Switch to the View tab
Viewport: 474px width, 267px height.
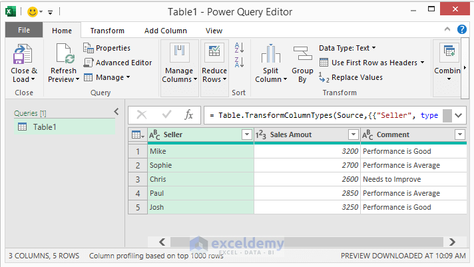[x=214, y=31]
